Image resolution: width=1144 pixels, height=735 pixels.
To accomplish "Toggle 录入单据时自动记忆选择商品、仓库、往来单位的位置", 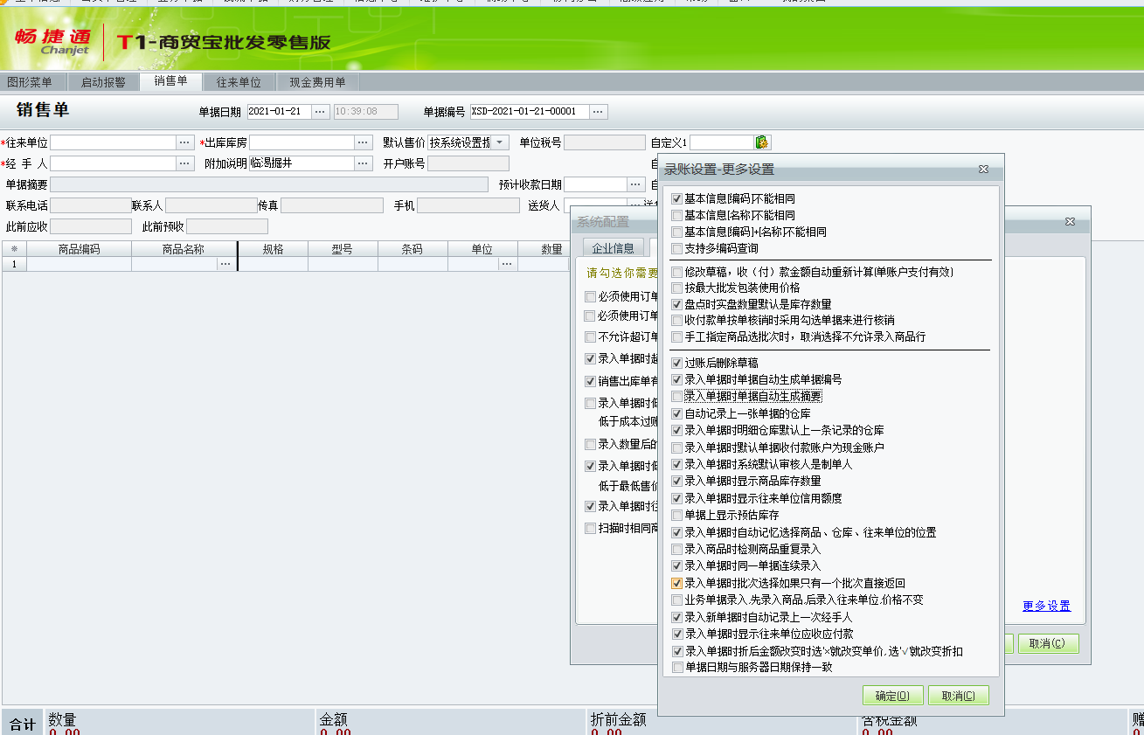I will (x=676, y=532).
